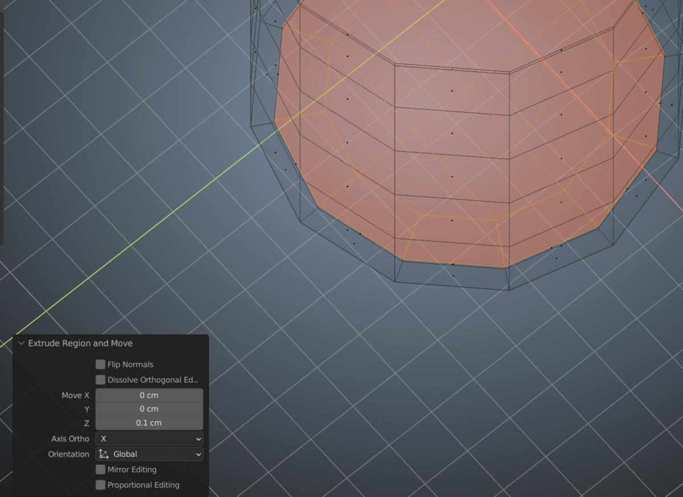Click the Orientation label
The image size is (683, 497).
pyautogui.click(x=69, y=454)
